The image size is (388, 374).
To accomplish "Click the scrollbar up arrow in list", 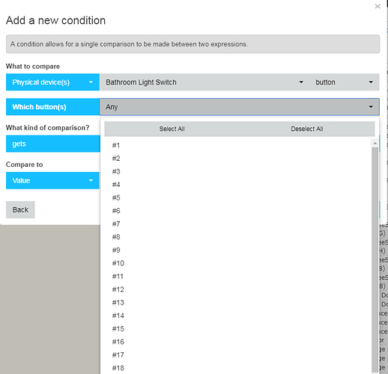I will [x=375, y=143].
